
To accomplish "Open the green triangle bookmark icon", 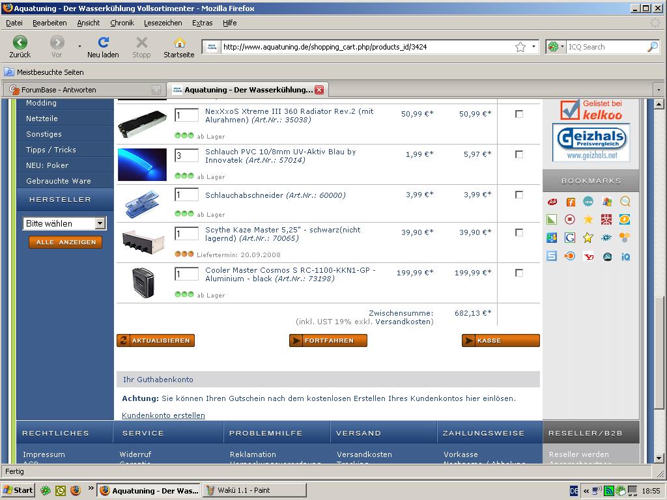I will click(552, 219).
